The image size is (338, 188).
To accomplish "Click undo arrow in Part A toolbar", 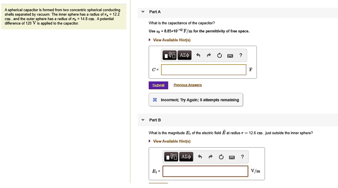I will (x=198, y=56).
